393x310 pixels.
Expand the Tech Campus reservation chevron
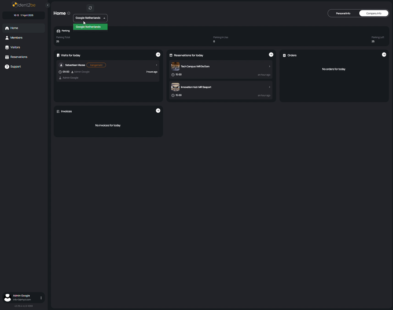269,66
